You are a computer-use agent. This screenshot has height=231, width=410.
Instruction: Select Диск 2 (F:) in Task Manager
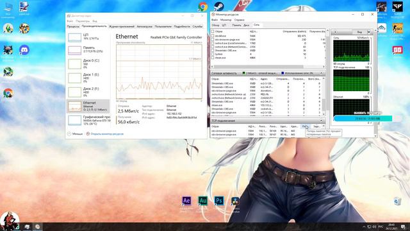[x=88, y=92]
